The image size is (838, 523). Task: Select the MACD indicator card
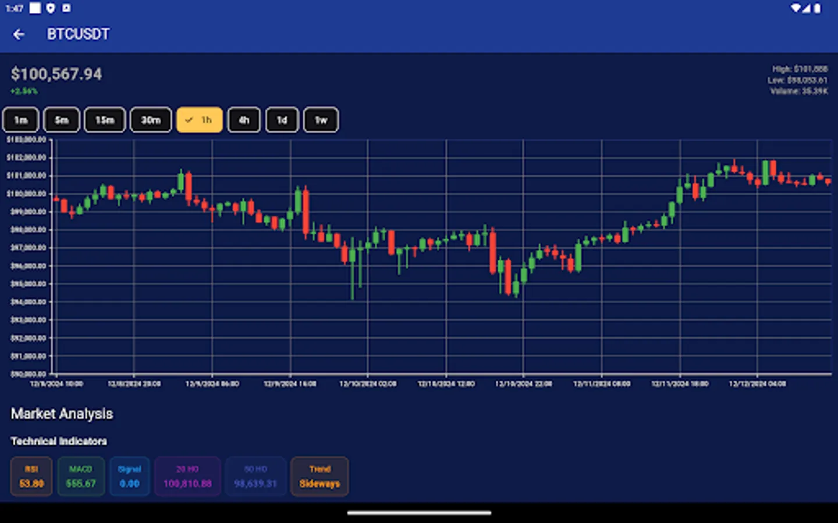pos(81,476)
